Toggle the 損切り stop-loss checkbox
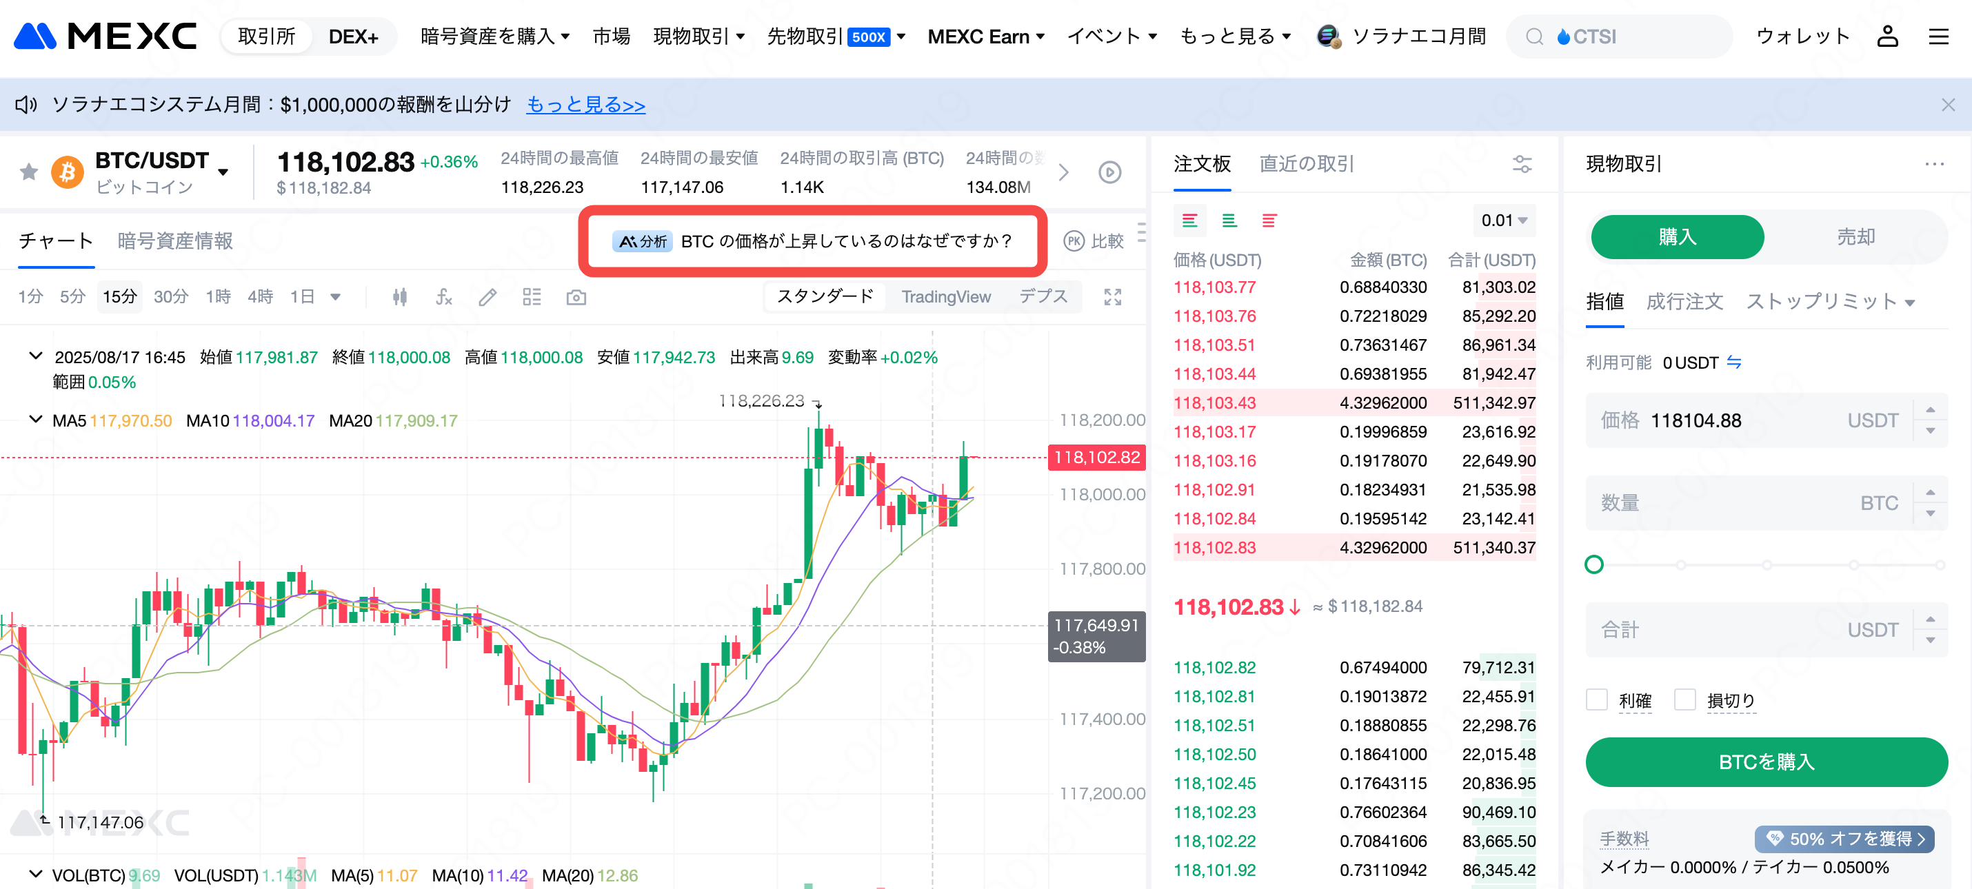Viewport: 1972px width, 889px height. coord(1684,699)
